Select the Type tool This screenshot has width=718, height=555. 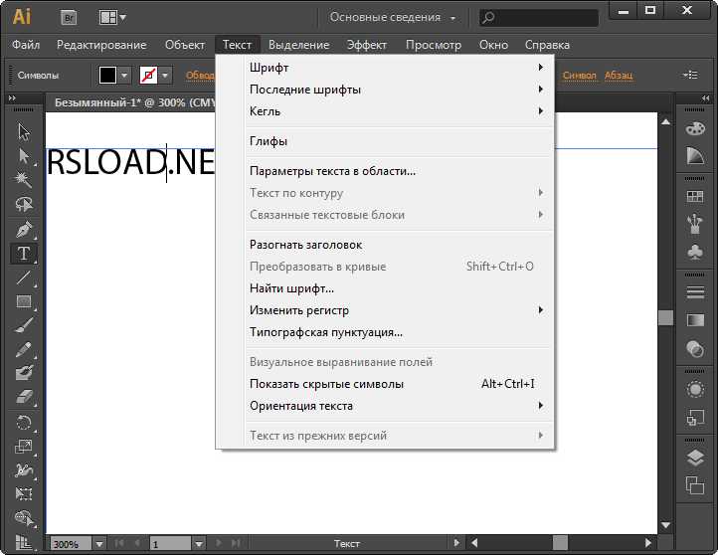tap(23, 254)
